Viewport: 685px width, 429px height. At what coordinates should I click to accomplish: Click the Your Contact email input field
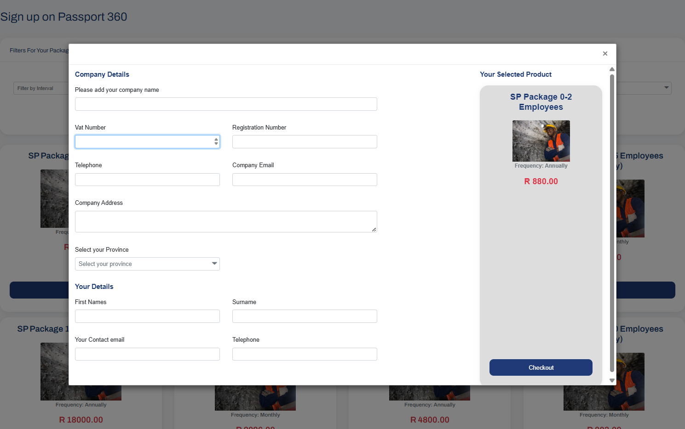pyautogui.click(x=147, y=354)
